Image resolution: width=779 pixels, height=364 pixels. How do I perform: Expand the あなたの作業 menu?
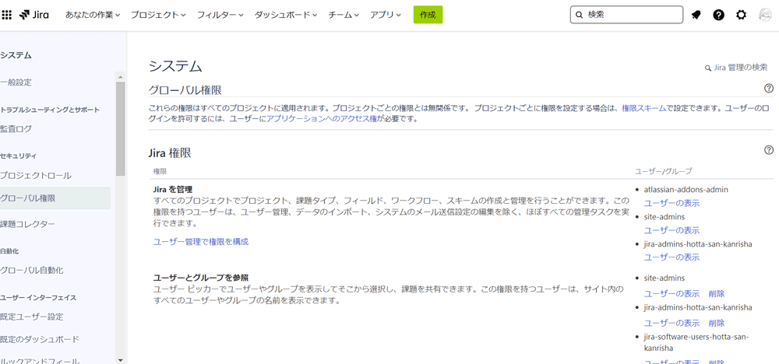(x=93, y=15)
